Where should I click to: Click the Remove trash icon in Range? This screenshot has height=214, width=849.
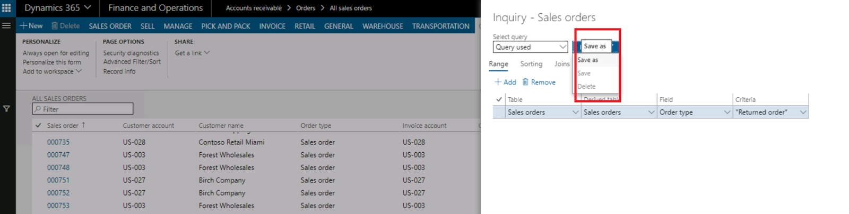click(525, 82)
